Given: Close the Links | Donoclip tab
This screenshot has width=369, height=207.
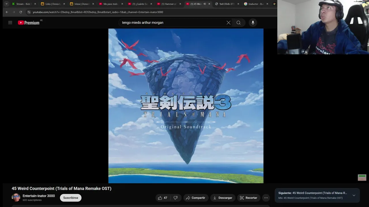Looking at the screenshot, I should click(x=64, y=4).
